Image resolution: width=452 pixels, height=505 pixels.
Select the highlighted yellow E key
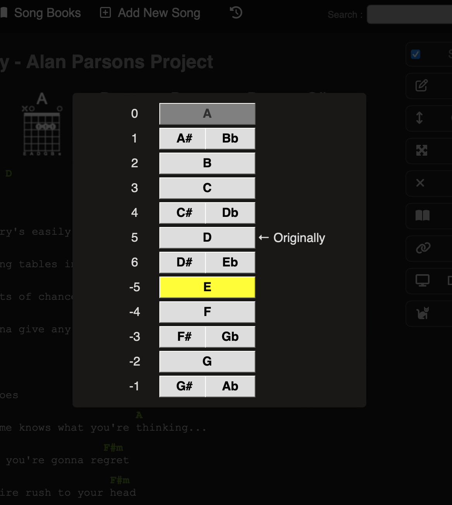pyautogui.click(x=207, y=287)
